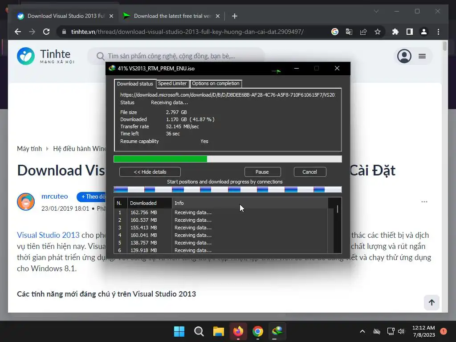Click the Downloaded column header
The width and height of the screenshot is (456, 342).
[150, 203]
